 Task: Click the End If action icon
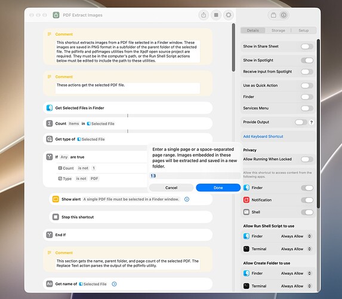coord(50,235)
